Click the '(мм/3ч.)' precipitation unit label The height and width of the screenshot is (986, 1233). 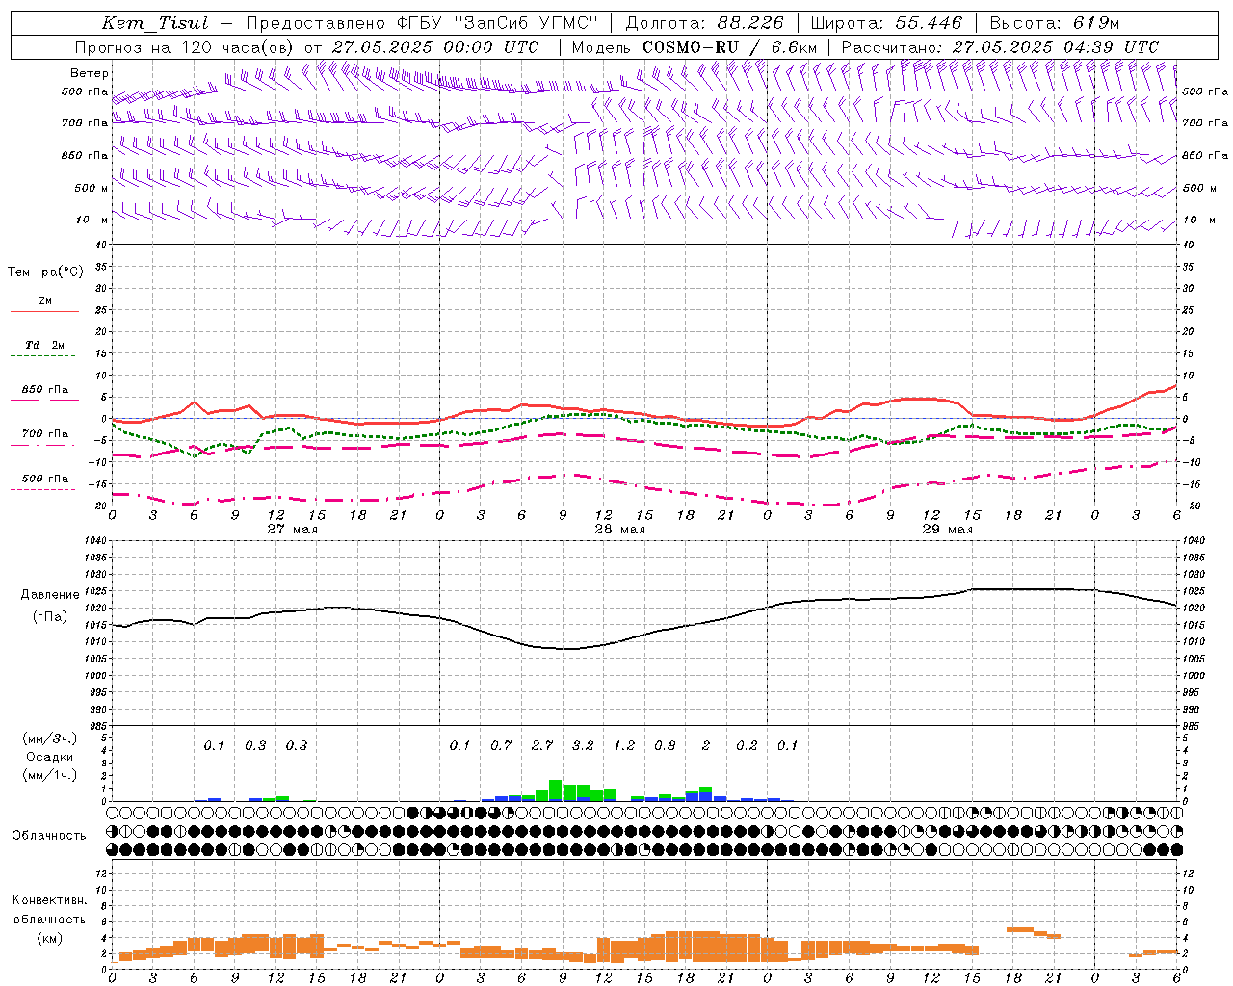click(x=50, y=739)
